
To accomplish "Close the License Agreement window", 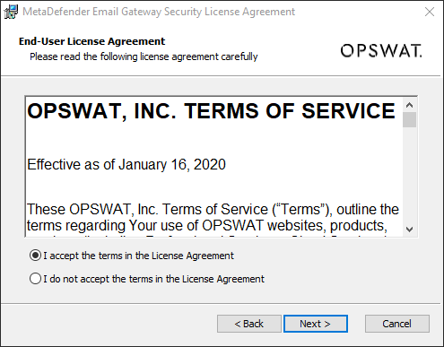I will click(x=430, y=12).
